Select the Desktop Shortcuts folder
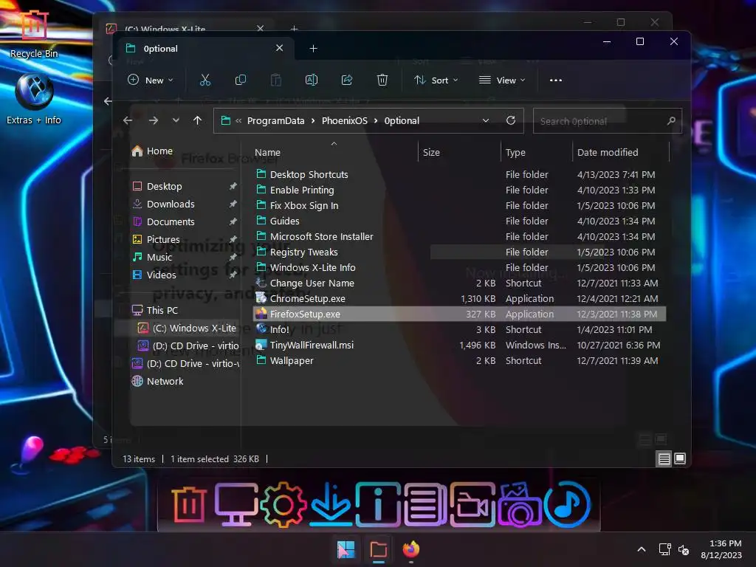 459,174
